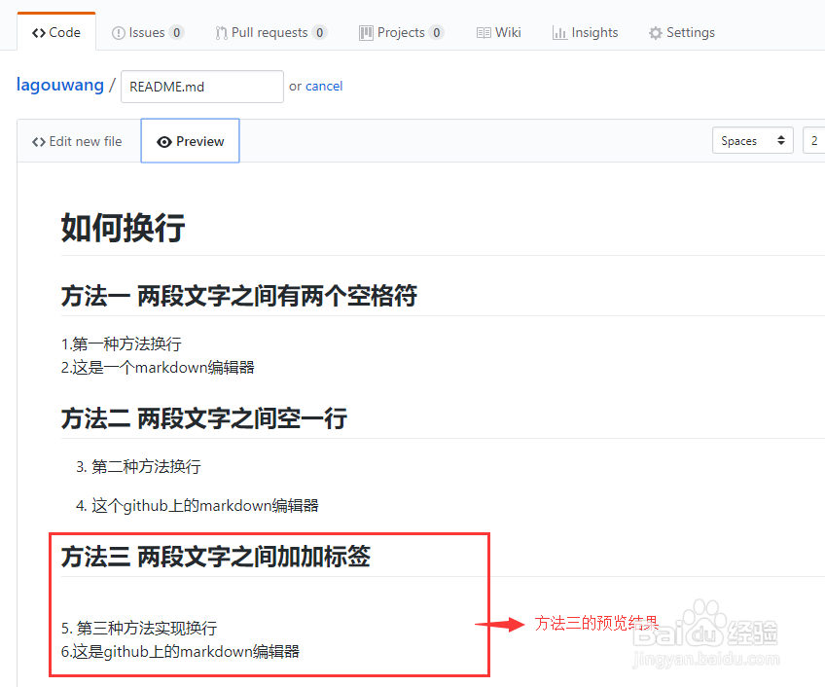
Task: Click the Insights graph icon
Action: click(559, 31)
